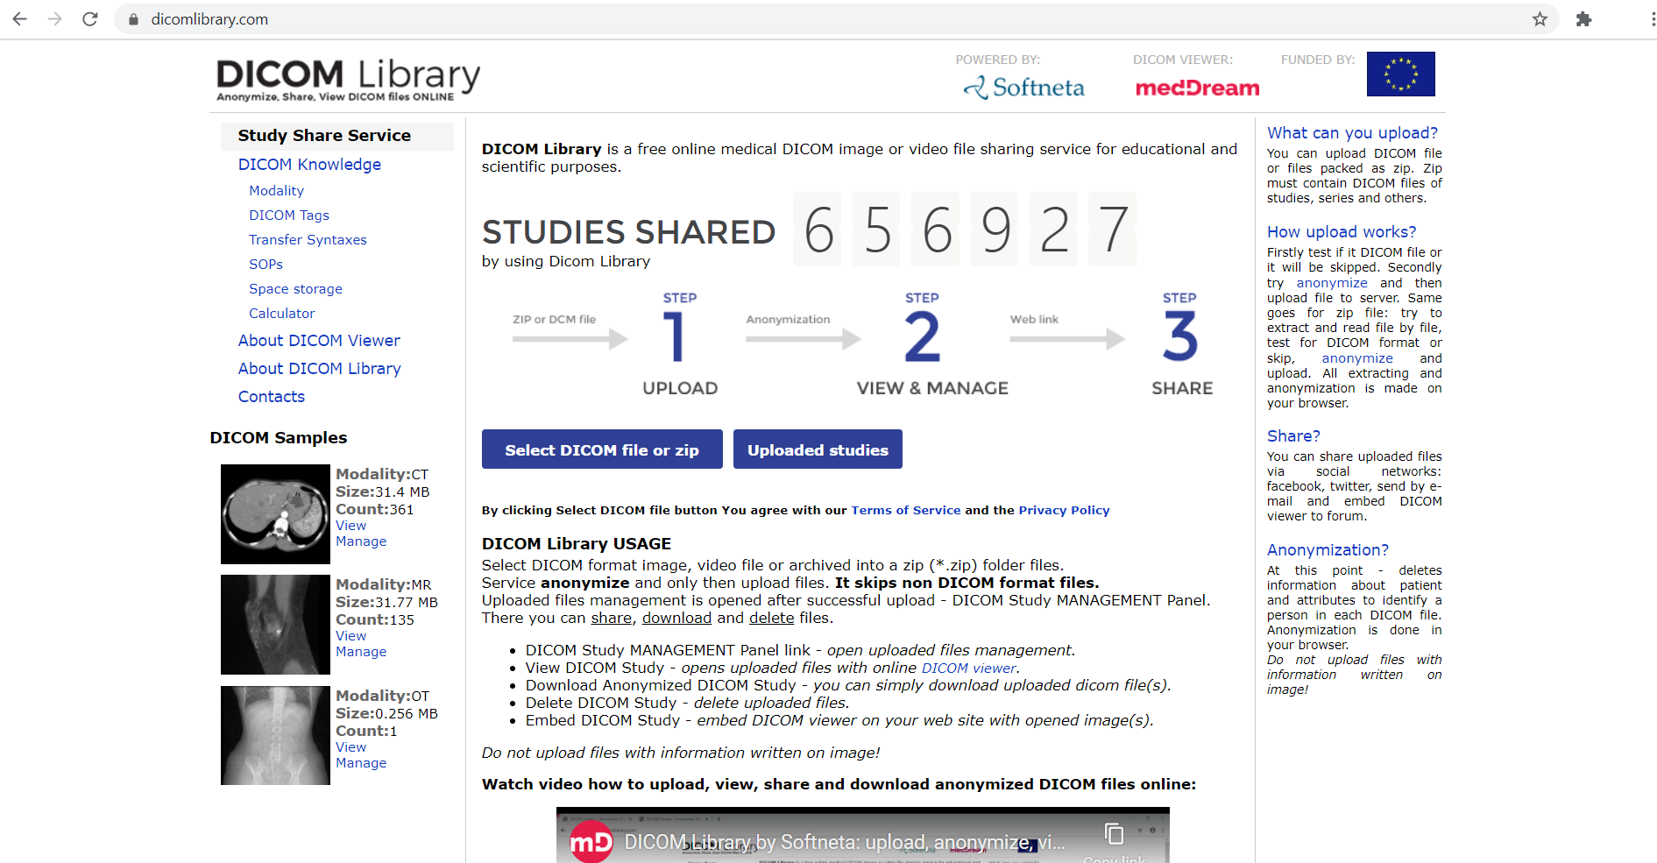Viewport: 1657px width, 863px height.
Task: Manage the MR sample study
Action: coord(361,652)
